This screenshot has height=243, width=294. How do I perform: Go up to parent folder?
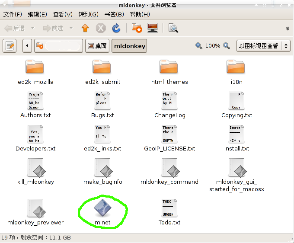(85, 28)
